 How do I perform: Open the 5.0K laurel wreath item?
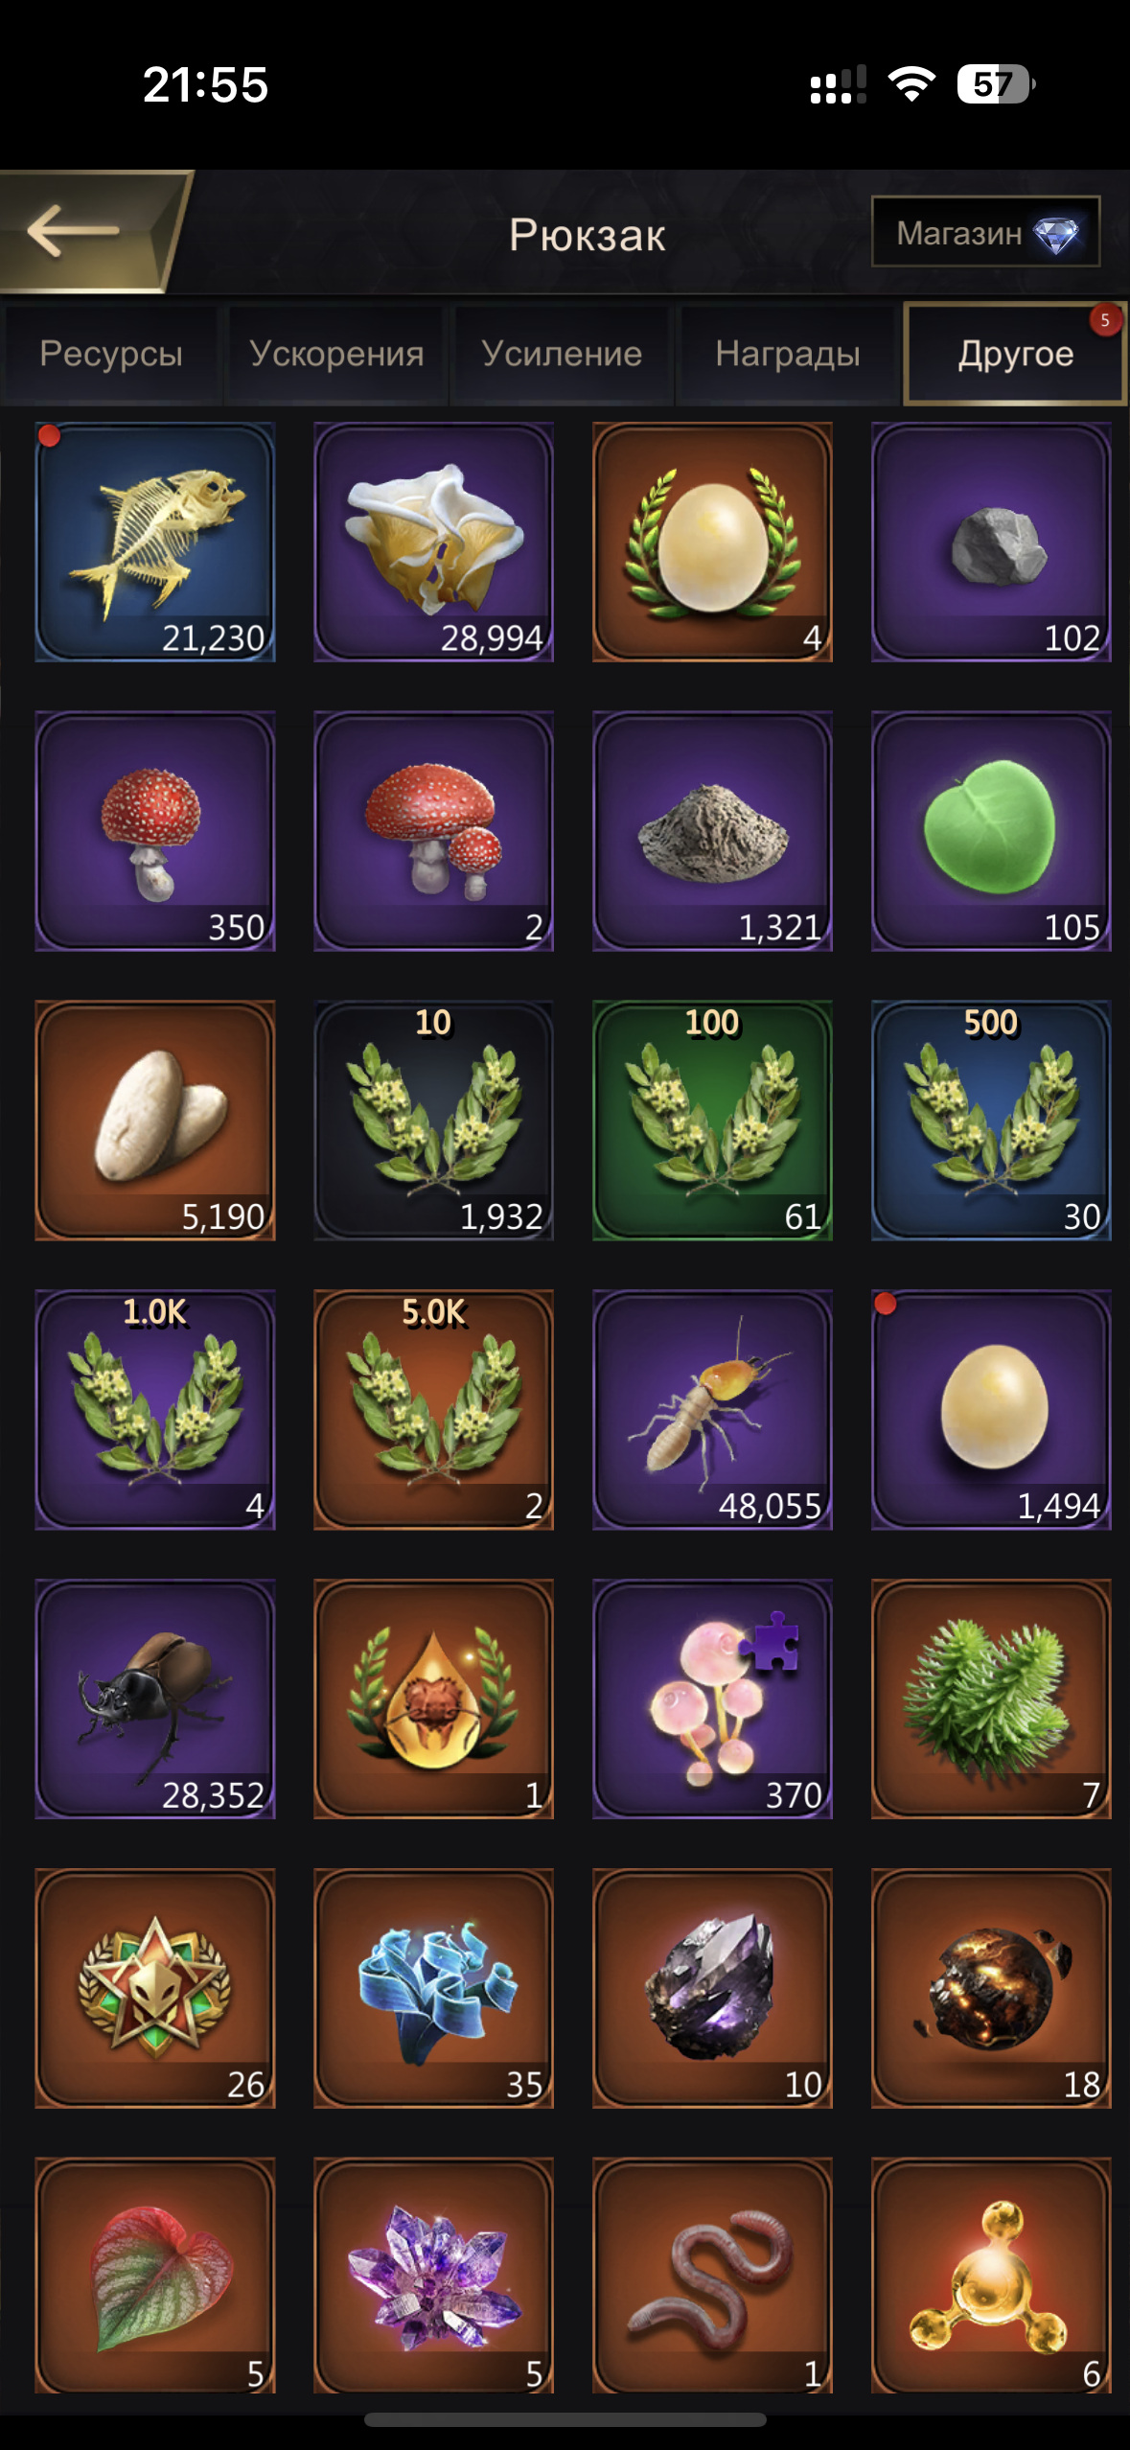pyautogui.click(x=433, y=1409)
